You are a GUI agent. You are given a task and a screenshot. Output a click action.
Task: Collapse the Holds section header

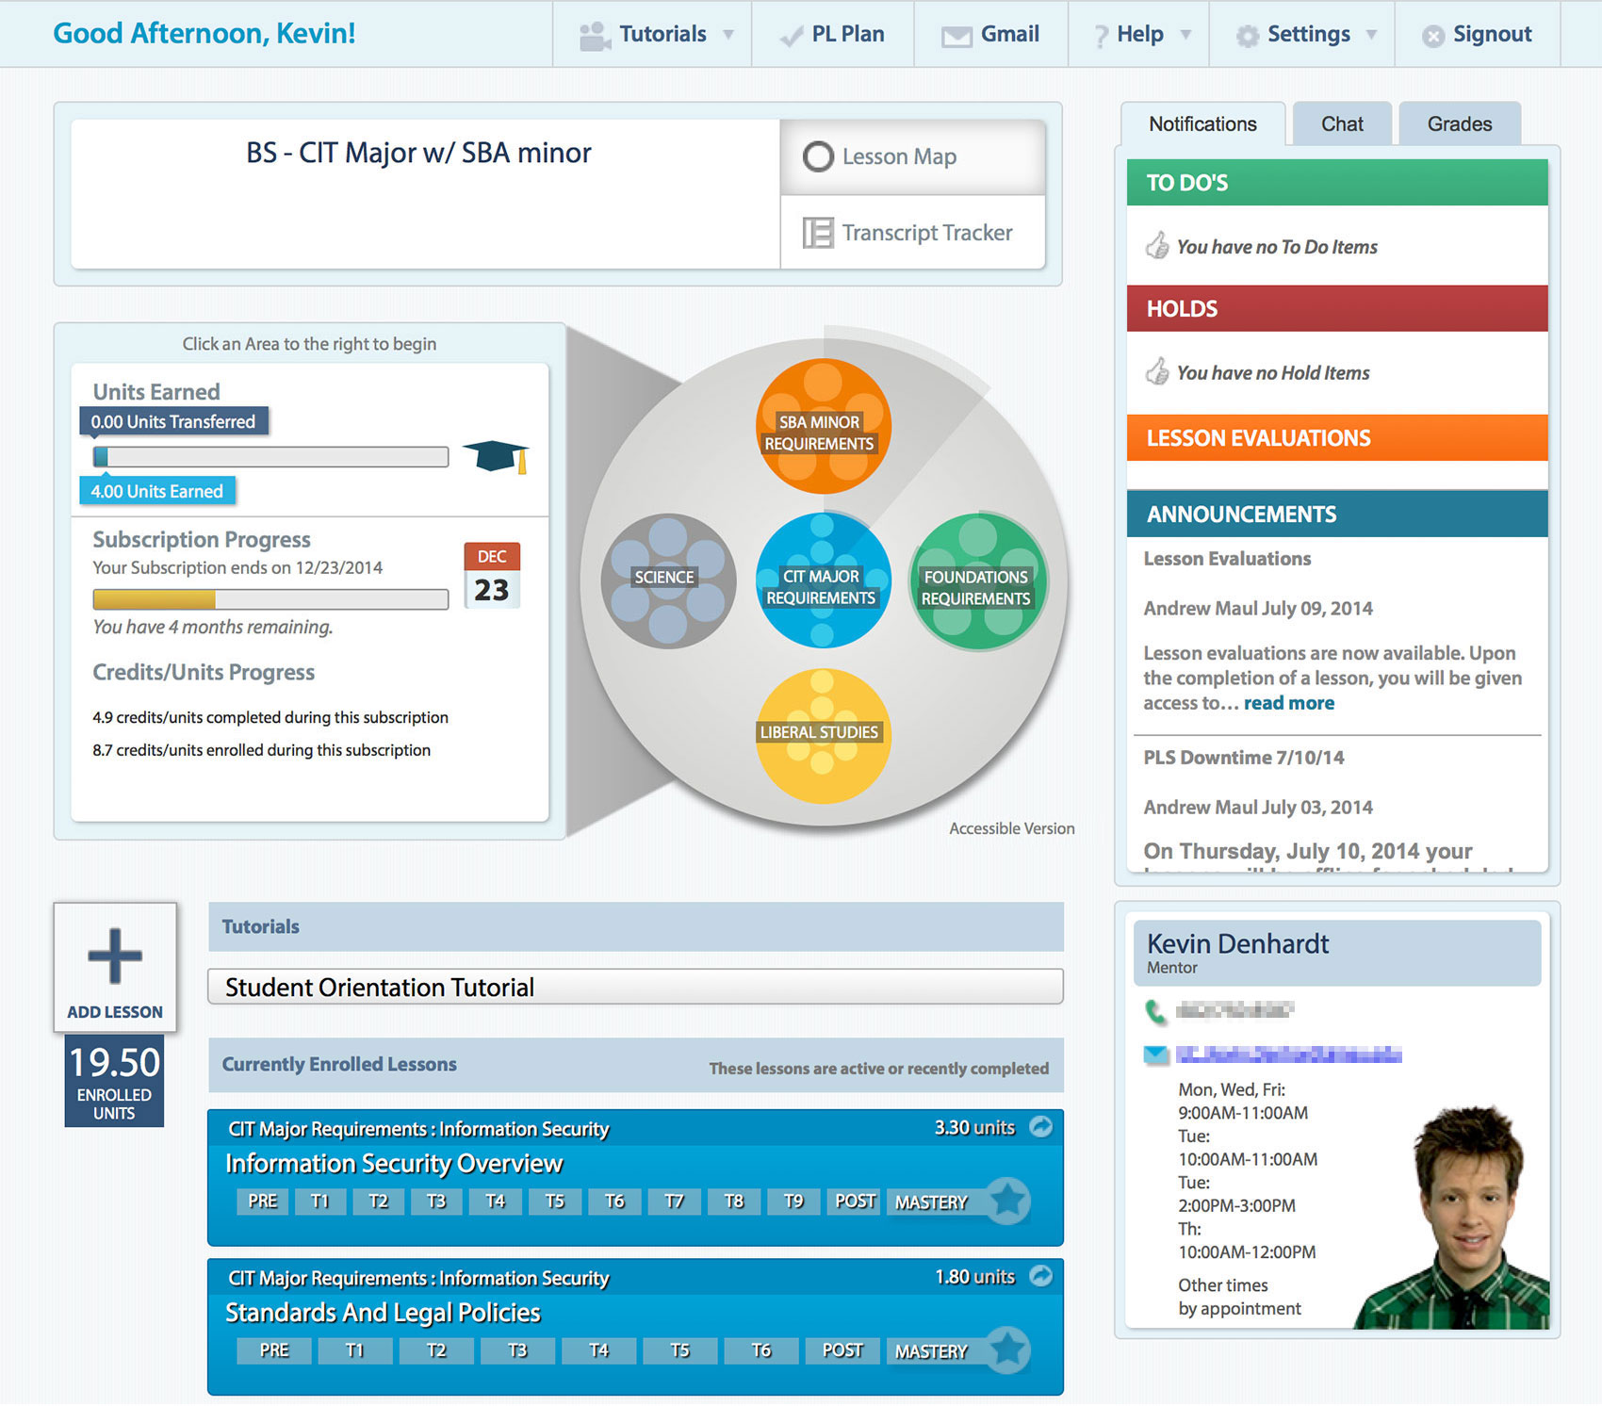(1337, 308)
